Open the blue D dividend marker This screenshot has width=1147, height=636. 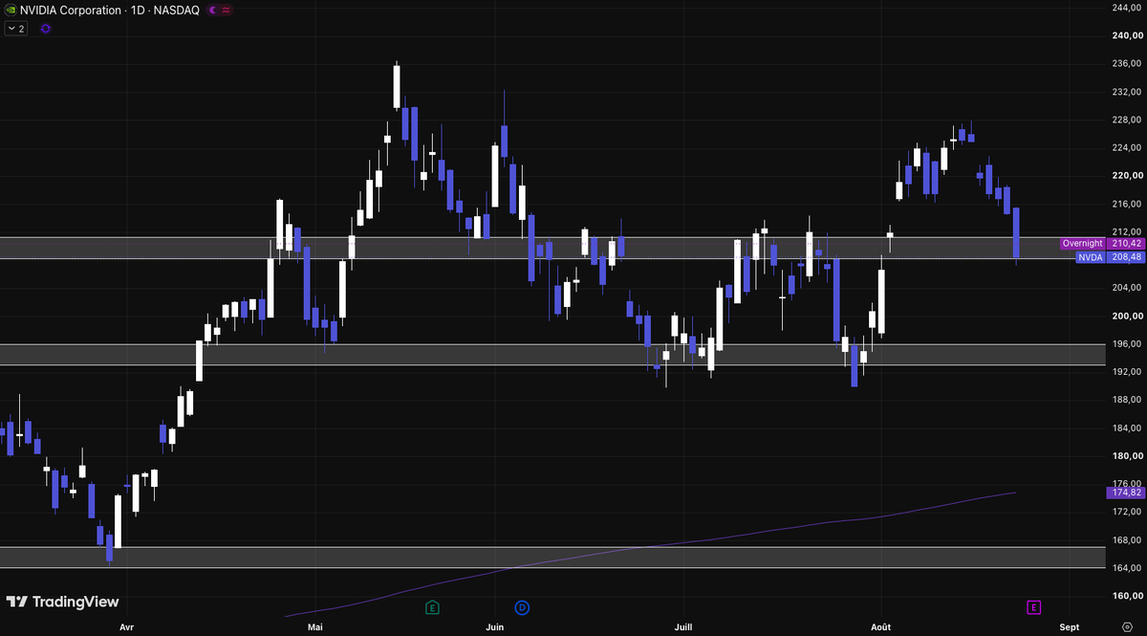point(522,607)
